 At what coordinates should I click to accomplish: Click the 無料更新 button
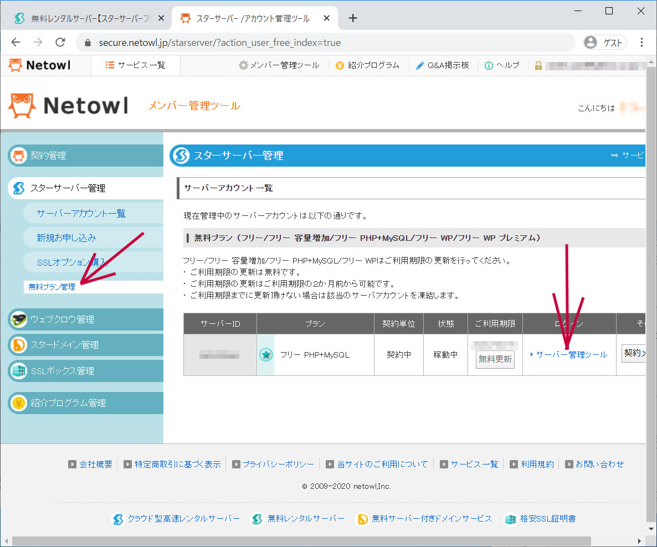pos(495,359)
